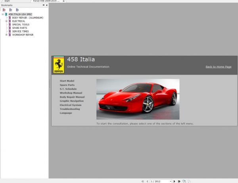Collapse the Bookmarks panel with arrow
The height and width of the screenshot is (183, 238).
[47, 5]
